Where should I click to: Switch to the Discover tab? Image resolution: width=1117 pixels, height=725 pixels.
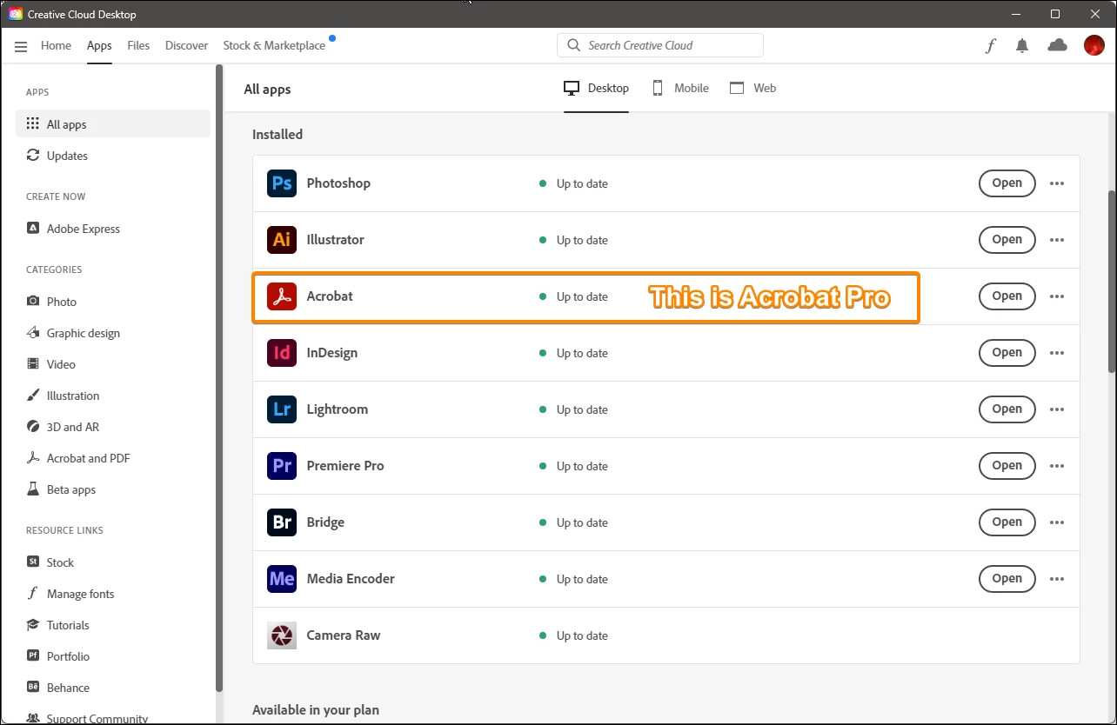(186, 45)
